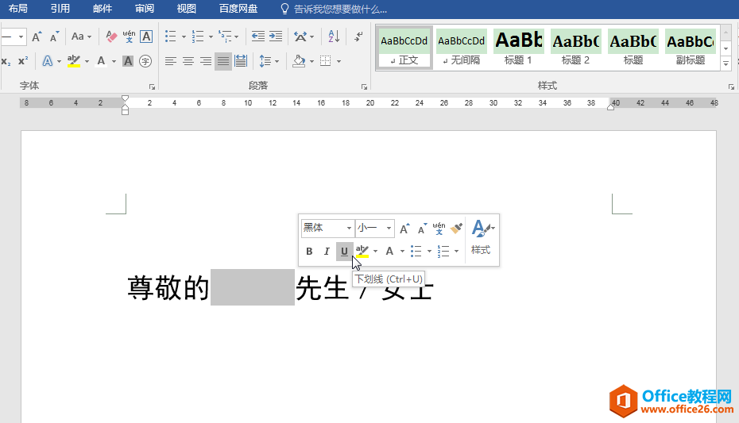Screen dimensions: 739x423
Task: Open the 视图 tab
Action: pyautogui.click(x=186, y=9)
